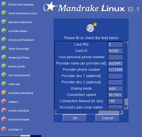Focus the Your personal phone number field
This screenshot has height=137, width=142.
(x=115, y=57)
